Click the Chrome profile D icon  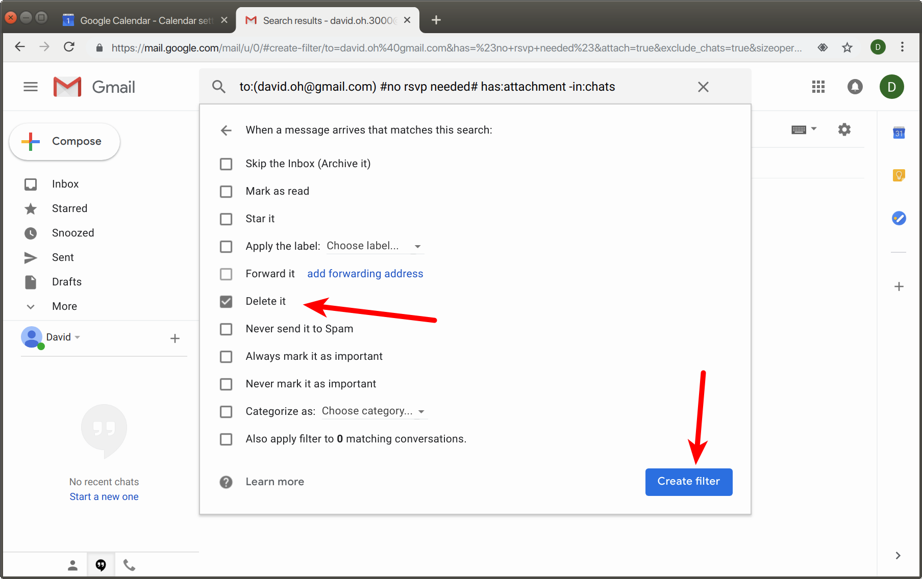[878, 47]
